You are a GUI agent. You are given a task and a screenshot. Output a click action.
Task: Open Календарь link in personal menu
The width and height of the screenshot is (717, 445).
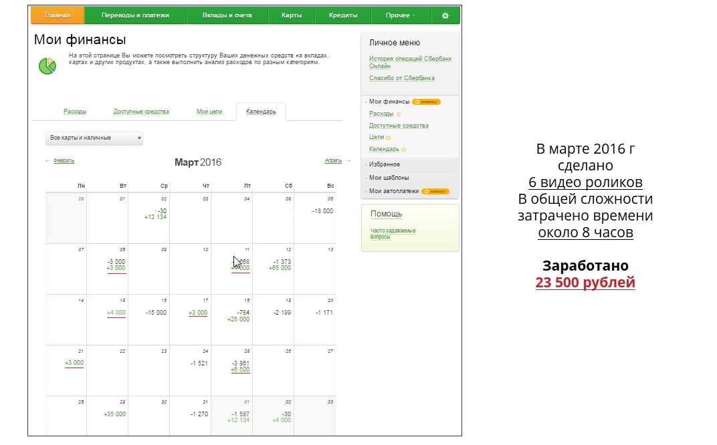384,149
